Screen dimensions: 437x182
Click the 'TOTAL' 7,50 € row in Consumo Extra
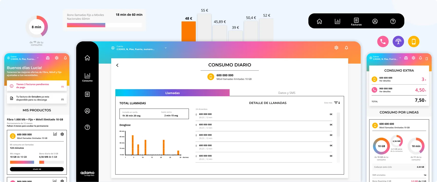pos(399,100)
